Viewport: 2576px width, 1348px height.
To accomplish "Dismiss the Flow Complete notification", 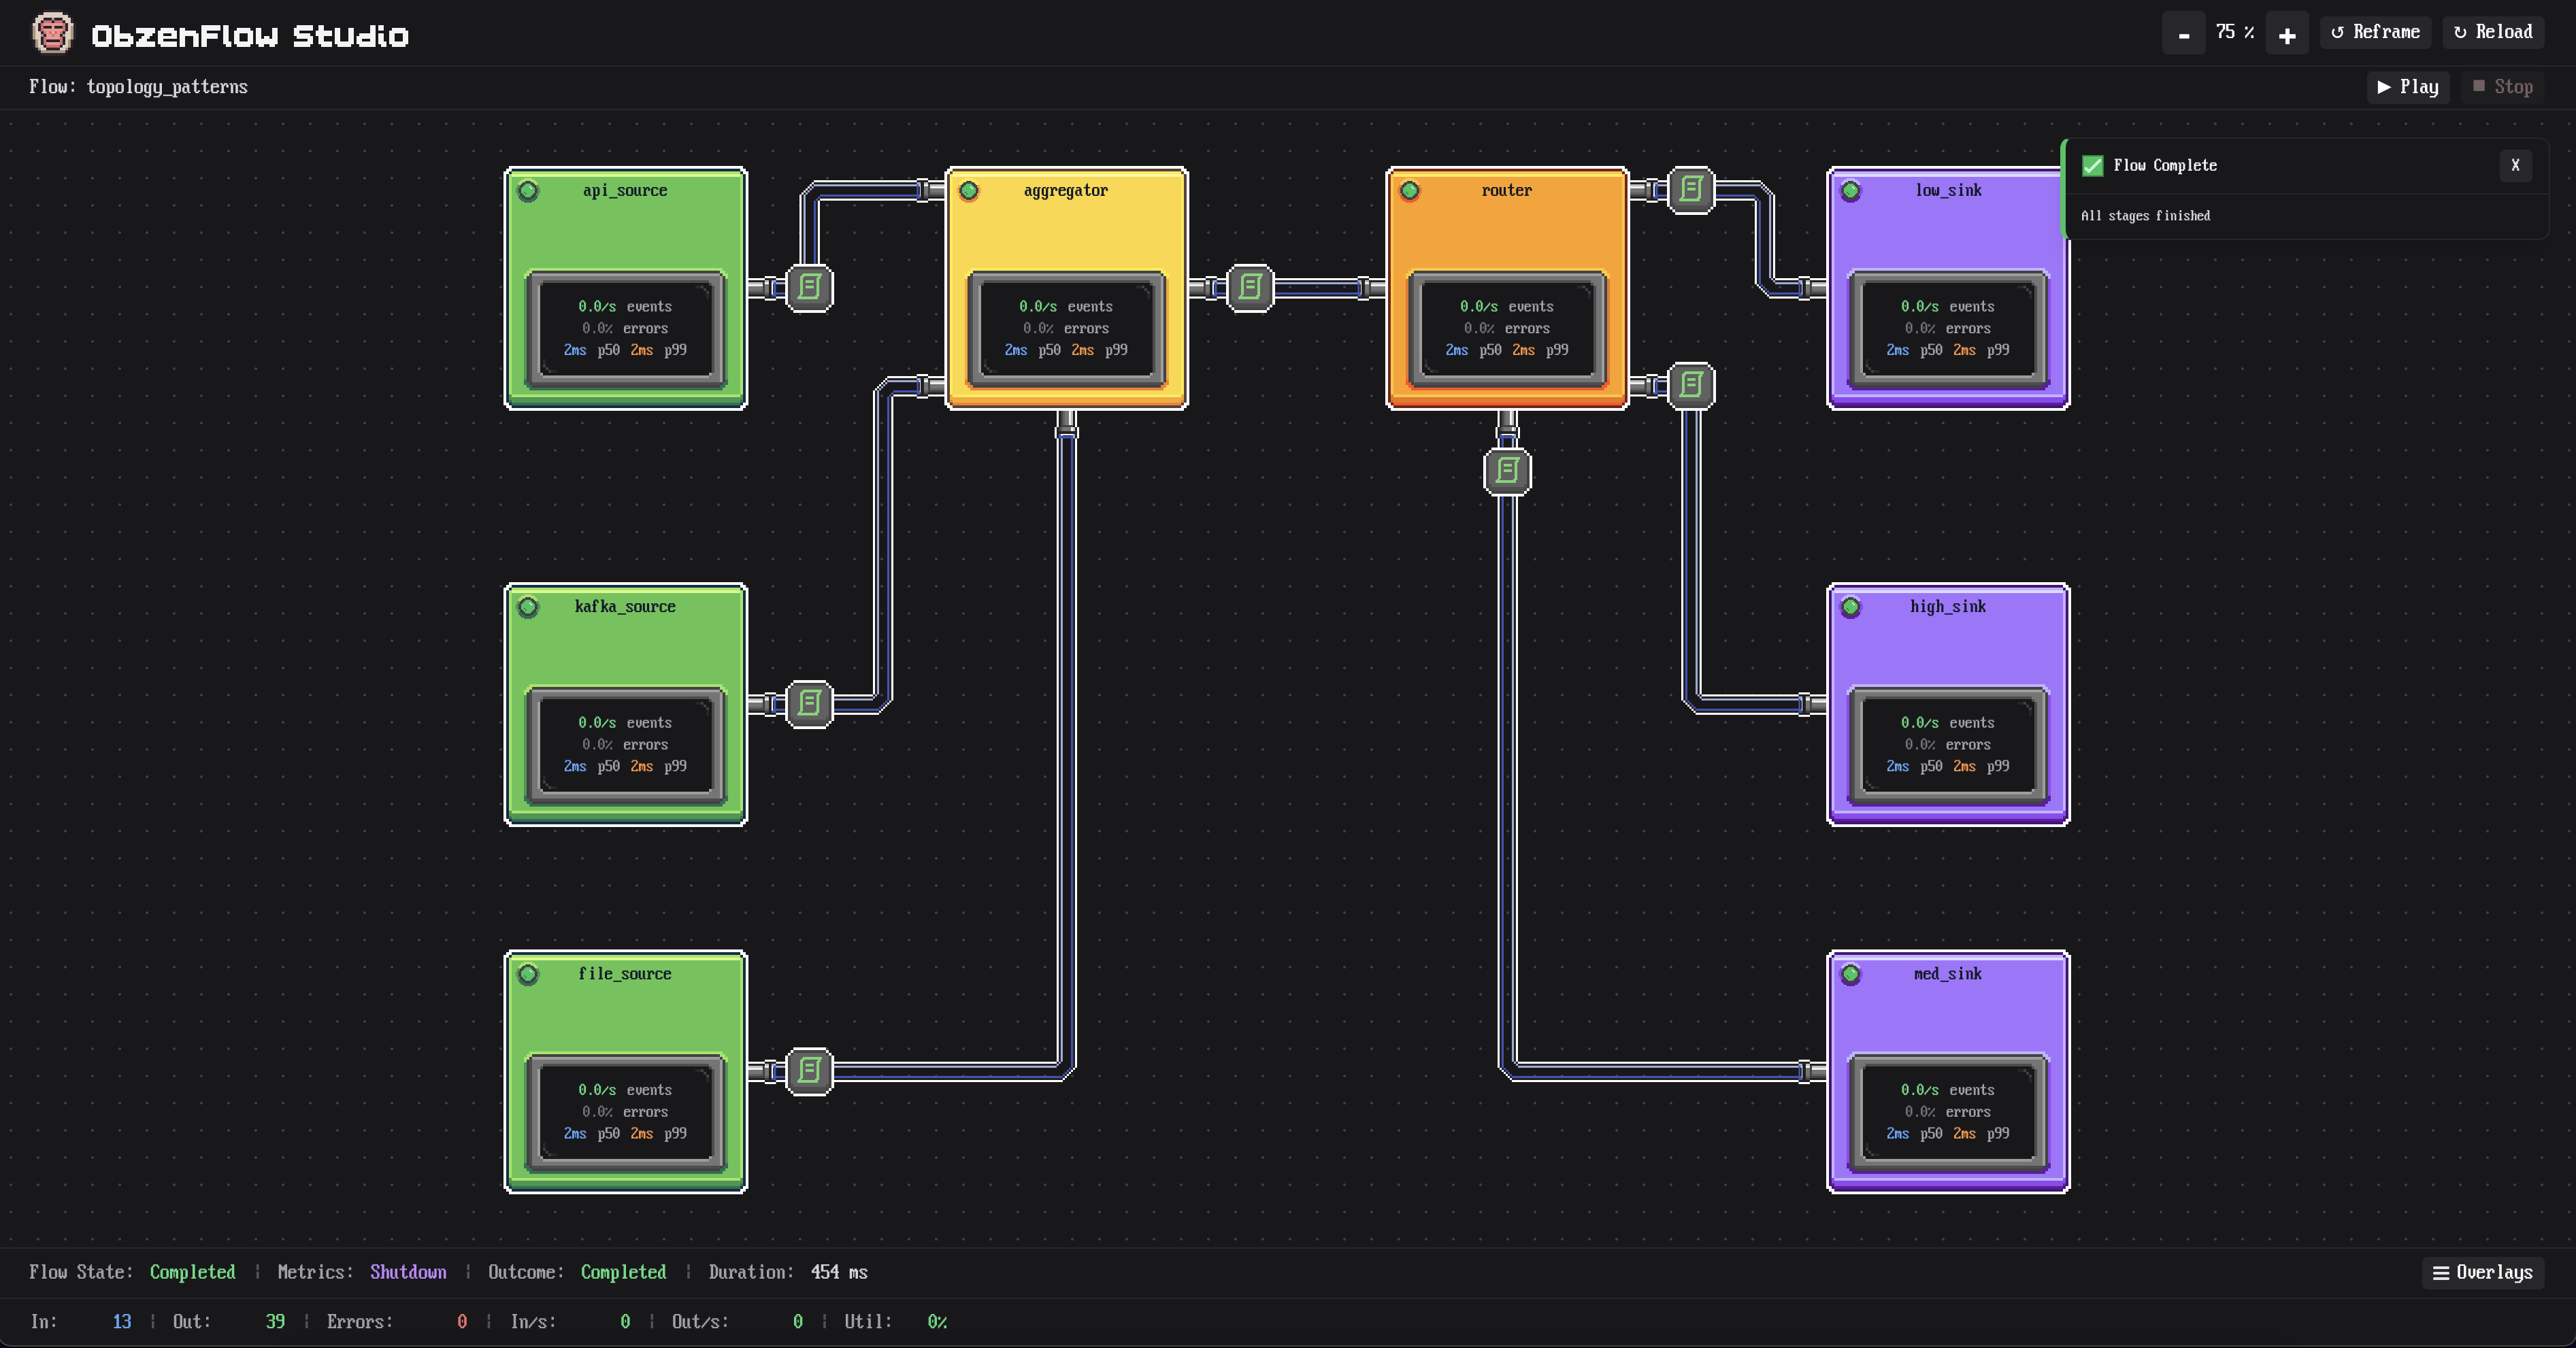I will coord(2515,166).
